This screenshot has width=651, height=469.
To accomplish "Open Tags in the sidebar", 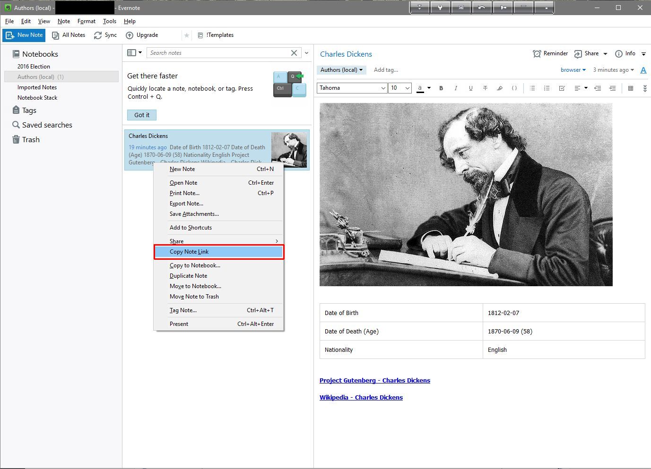I will coord(29,110).
